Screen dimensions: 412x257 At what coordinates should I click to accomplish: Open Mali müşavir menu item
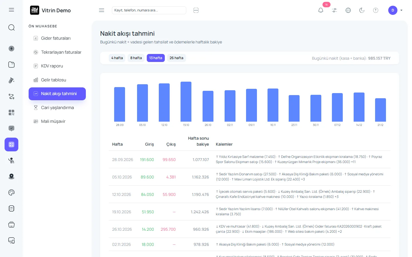(57, 121)
